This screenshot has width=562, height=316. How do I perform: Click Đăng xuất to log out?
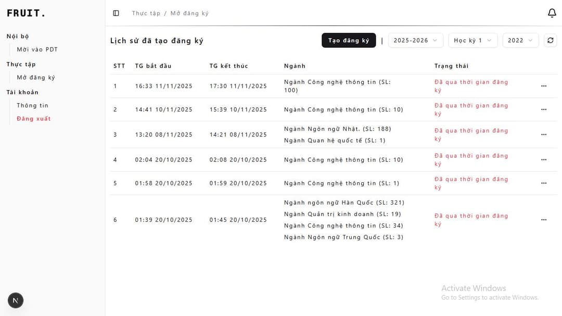33,119
